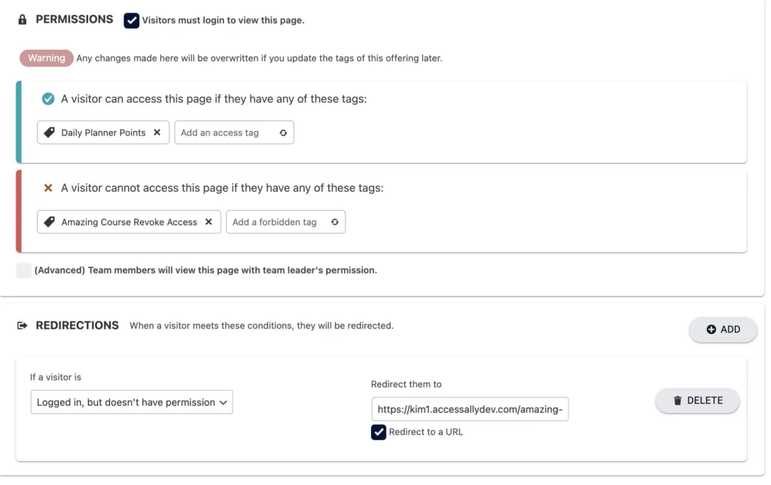Open the visitor condition dropdown
Viewport: 771px width, 485px height.
coord(132,402)
